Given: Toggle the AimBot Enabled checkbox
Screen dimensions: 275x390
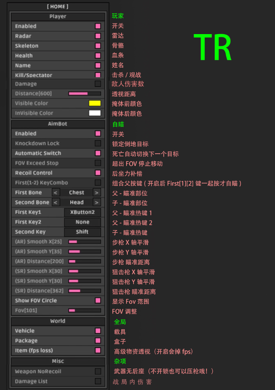Looking at the screenshot, I should pos(98,134).
